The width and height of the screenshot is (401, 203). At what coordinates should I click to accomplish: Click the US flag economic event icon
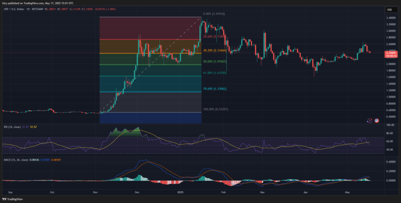click(x=376, y=120)
